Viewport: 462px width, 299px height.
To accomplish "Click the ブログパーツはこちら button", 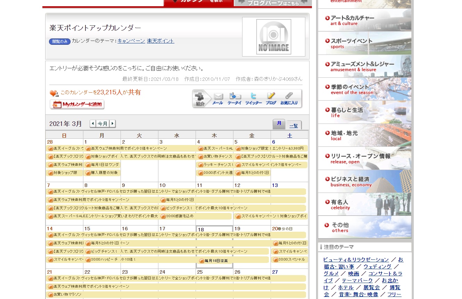I will click(x=273, y=3).
